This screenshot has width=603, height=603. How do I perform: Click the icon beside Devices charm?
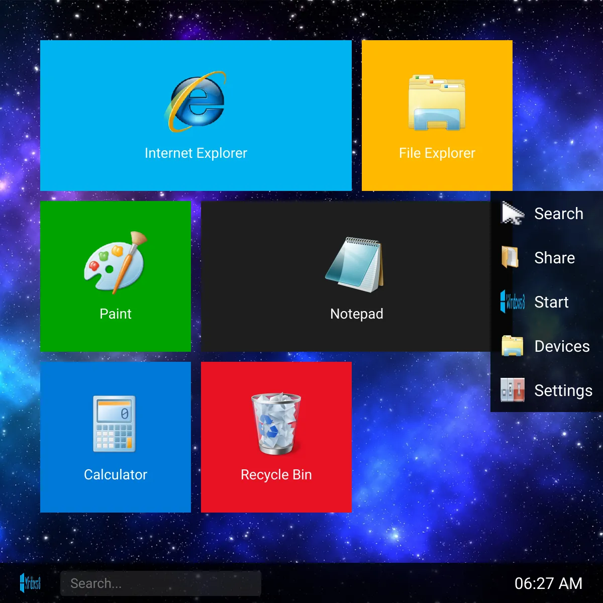513,346
